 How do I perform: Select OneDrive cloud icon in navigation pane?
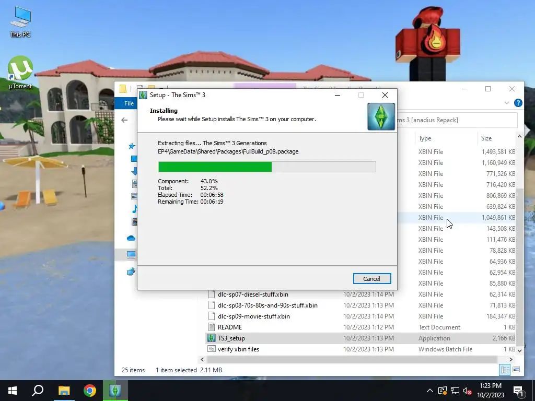coord(131,238)
